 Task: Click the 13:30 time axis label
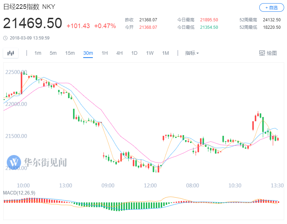click(x=277, y=186)
